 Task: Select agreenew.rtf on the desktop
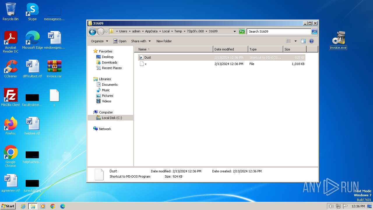coord(10,183)
